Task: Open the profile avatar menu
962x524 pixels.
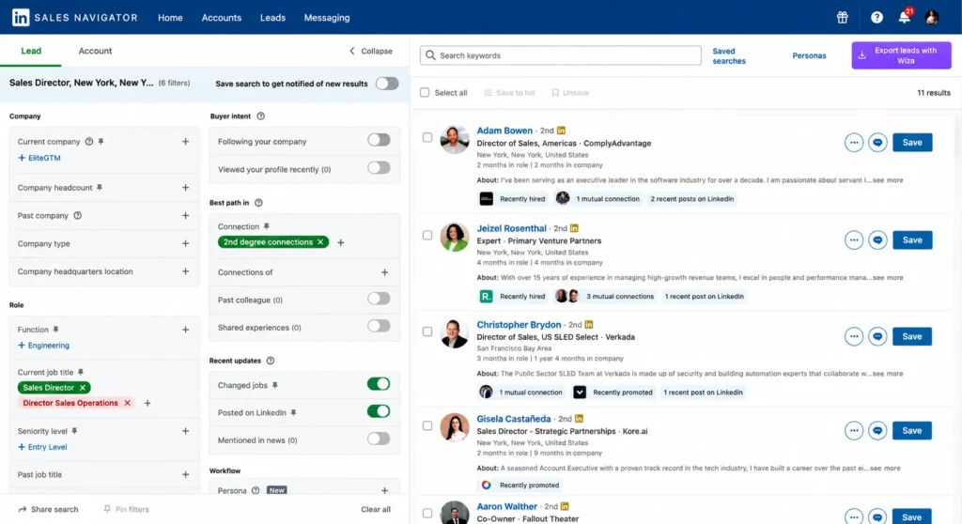Action: (931, 18)
